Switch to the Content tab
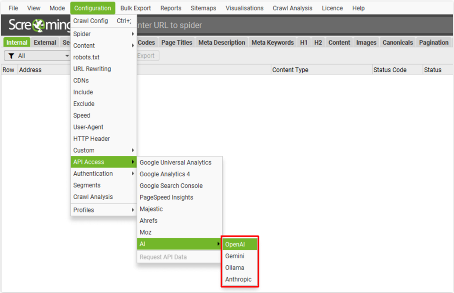This screenshot has width=454, height=293. (339, 42)
